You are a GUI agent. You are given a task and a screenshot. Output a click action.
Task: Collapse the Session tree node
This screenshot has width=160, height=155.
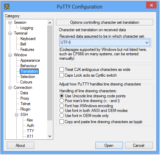click(10, 22)
